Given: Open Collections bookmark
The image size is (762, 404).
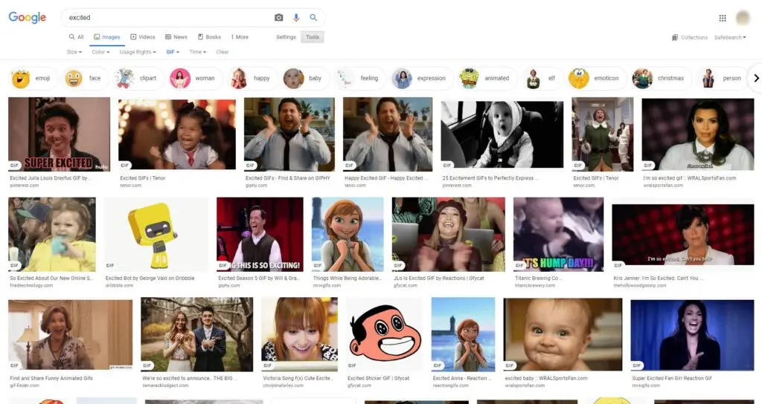Looking at the screenshot, I should click(689, 37).
